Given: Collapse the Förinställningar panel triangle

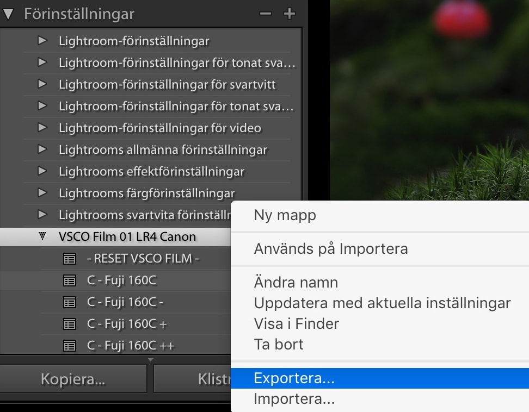Looking at the screenshot, I should coord(8,14).
